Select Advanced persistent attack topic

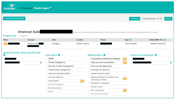click(59, 73)
